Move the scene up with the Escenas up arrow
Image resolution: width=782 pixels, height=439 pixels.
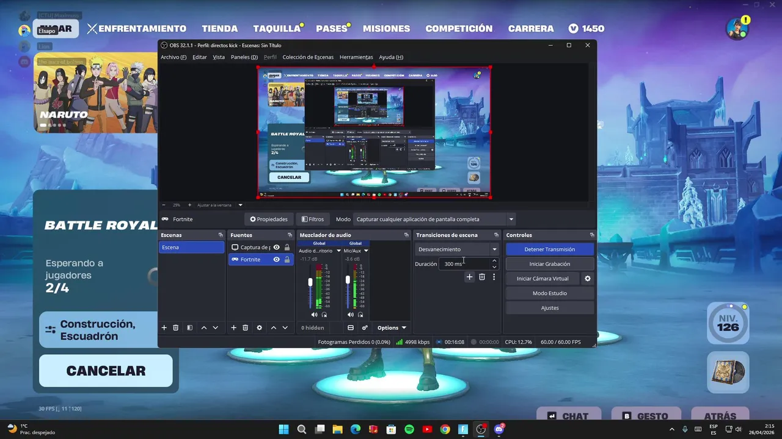pos(204,328)
